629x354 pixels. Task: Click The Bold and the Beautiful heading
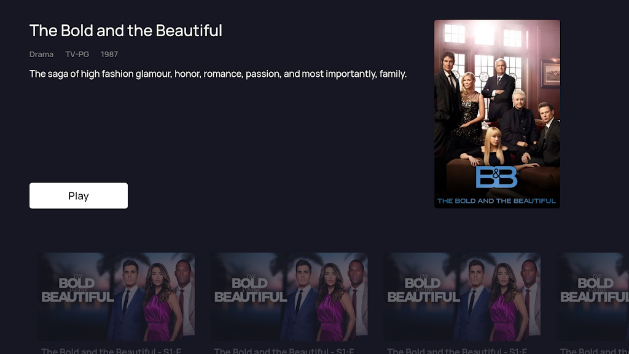coord(125,31)
